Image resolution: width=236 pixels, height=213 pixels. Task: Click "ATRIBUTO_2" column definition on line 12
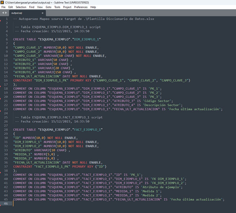(43, 64)
